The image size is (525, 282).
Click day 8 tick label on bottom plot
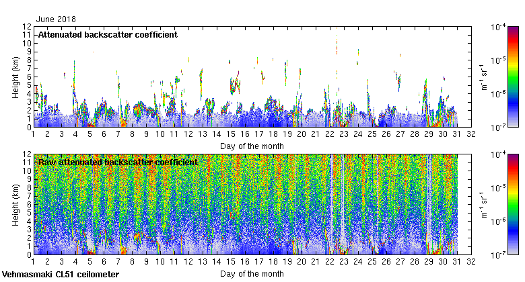click(x=132, y=262)
